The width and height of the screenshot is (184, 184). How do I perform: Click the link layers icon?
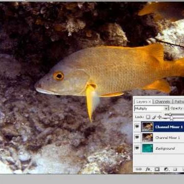tap(139, 169)
